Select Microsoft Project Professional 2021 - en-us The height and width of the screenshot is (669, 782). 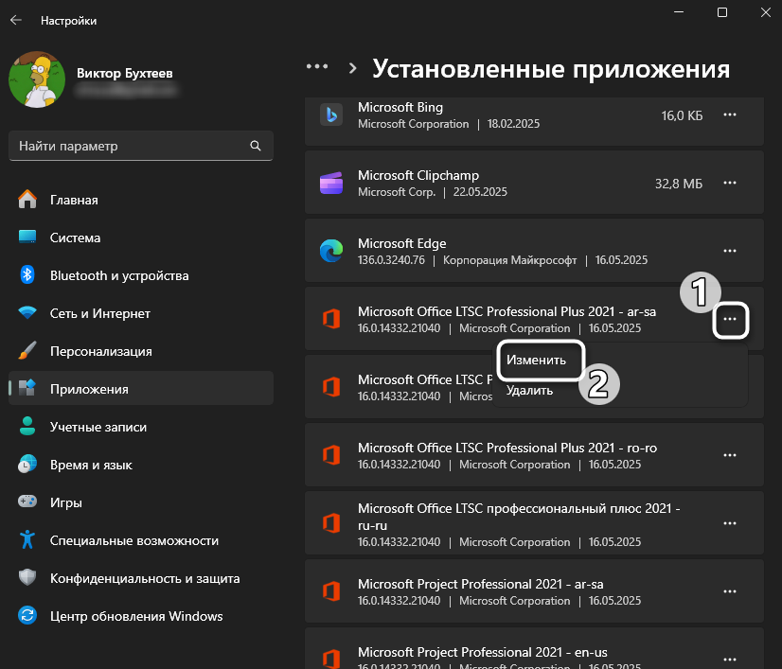point(483,652)
